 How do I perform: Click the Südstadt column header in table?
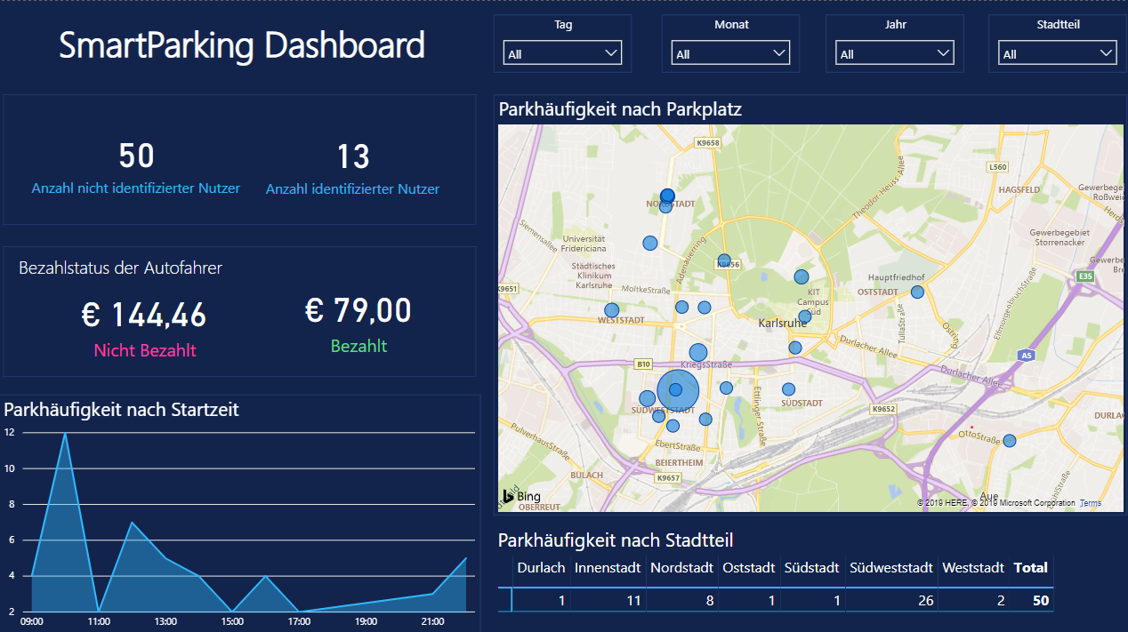click(x=812, y=567)
